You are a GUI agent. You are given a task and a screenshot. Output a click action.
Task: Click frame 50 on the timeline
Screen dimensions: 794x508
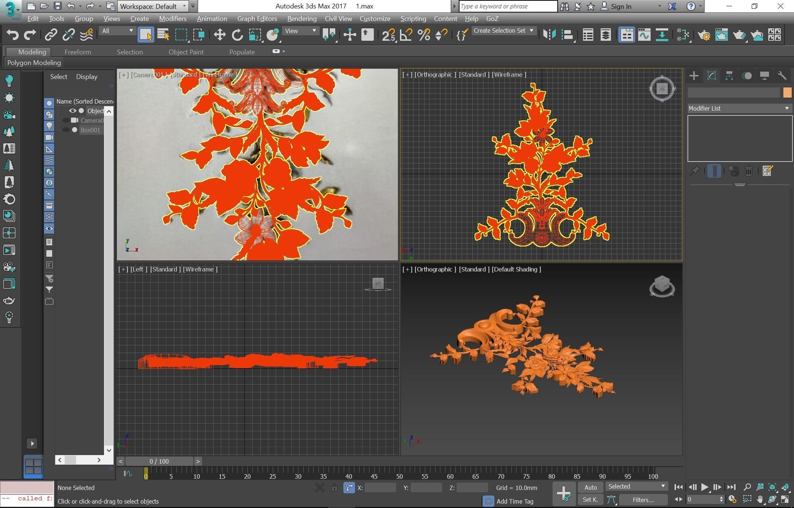pos(399,476)
